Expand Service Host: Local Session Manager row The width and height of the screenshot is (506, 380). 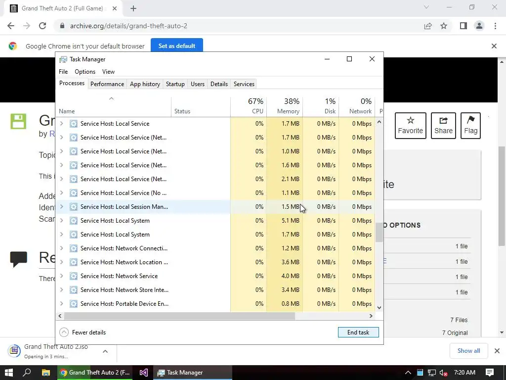[x=61, y=206]
